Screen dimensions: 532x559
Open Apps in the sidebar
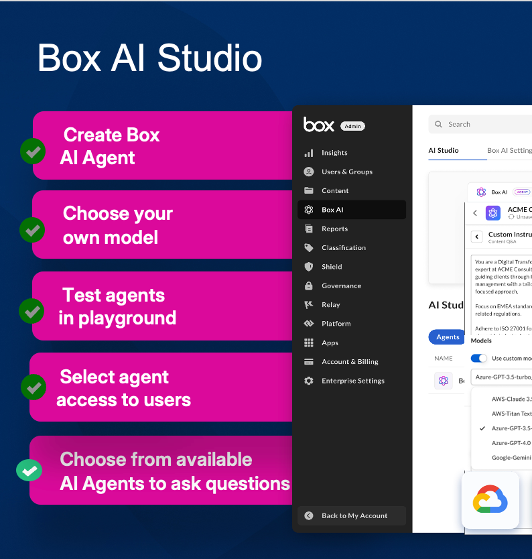pos(330,343)
